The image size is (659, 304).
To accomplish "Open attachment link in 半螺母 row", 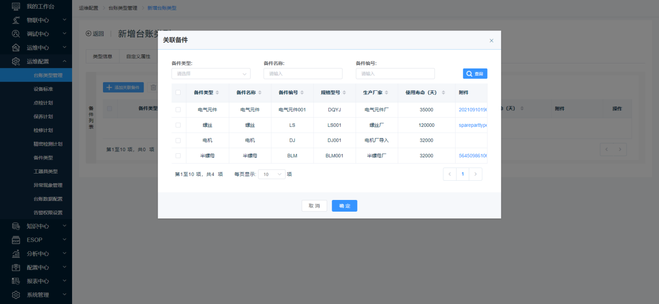I will 473,155.
